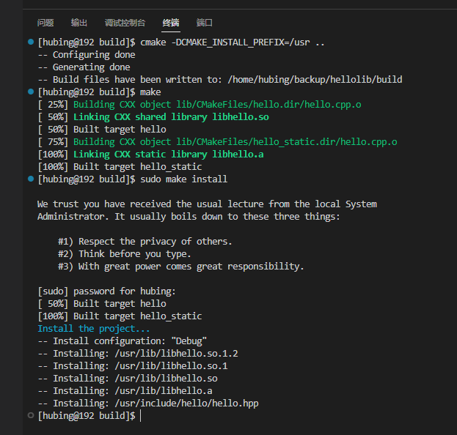
Task: Click the '-- Generating done' line
Action: point(84,67)
